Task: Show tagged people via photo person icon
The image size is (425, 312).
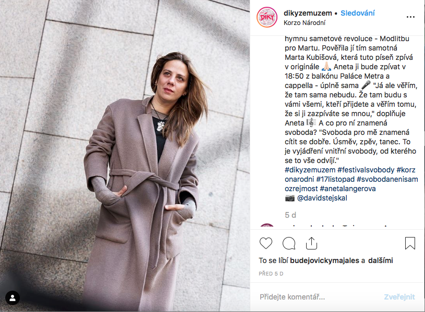Action: [x=13, y=298]
